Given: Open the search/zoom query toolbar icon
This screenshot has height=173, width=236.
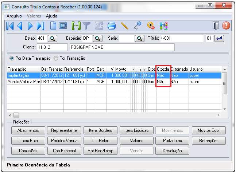Looking at the screenshot, I should [63, 26].
